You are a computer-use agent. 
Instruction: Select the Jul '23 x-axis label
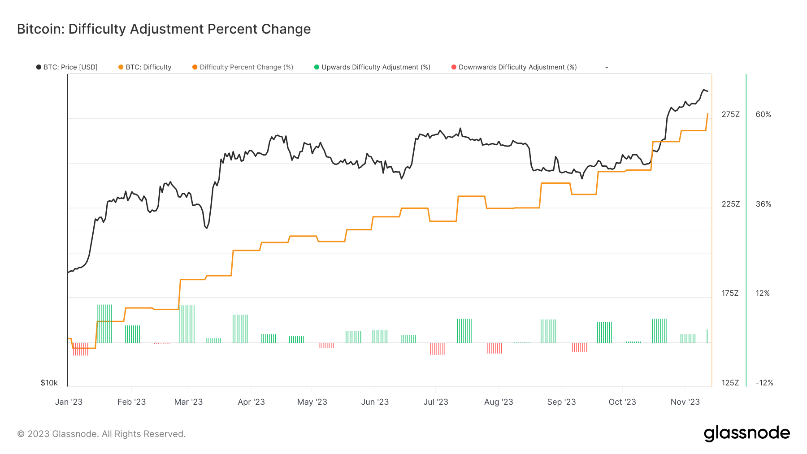click(436, 402)
